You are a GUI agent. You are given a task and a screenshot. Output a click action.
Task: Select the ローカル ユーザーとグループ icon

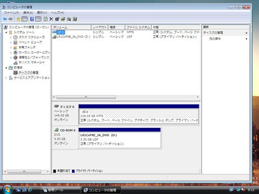[x=16, y=52]
